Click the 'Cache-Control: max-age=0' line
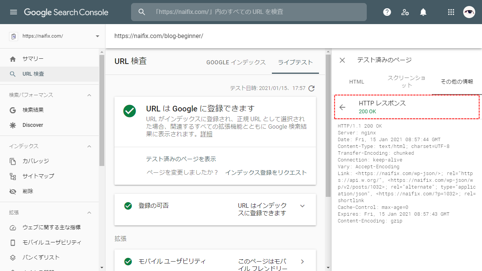The width and height of the screenshot is (482, 271). [x=373, y=207]
